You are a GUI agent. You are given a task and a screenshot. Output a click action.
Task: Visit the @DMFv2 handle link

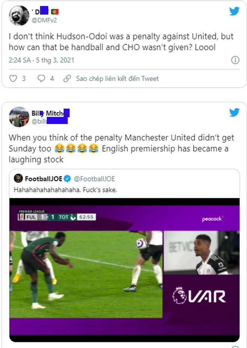click(x=44, y=20)
